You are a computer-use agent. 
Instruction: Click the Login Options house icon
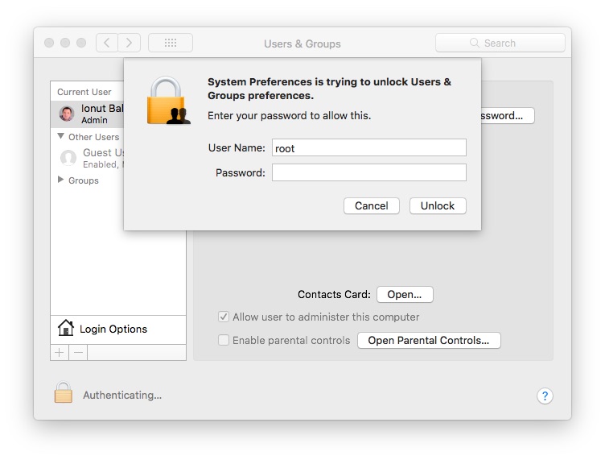[x=66, y=328]
